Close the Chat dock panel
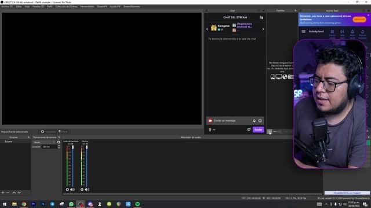 pos(264,10)
